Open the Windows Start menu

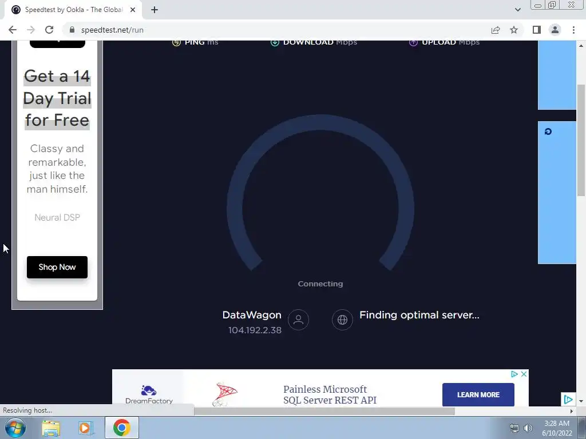coord(15,428)
